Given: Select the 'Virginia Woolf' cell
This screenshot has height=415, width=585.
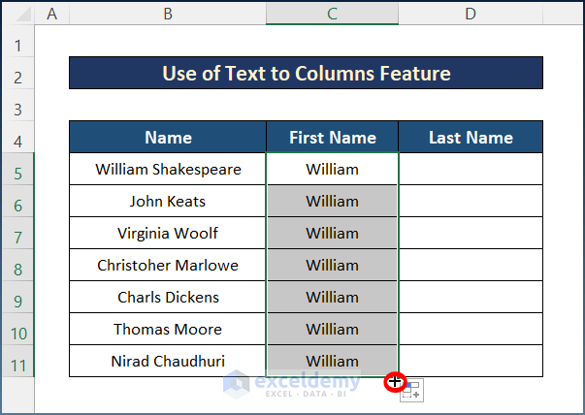Looking at the screenshot, I should coord(168,234).
